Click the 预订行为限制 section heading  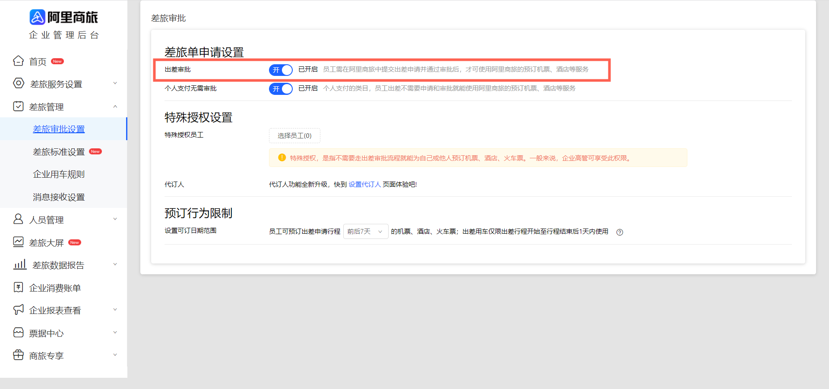pos(199,213)
